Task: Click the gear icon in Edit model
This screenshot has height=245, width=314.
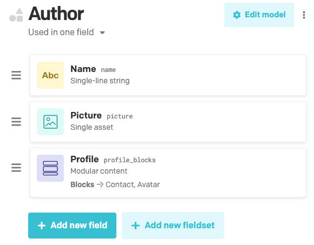Action: [x=237, y=15]
